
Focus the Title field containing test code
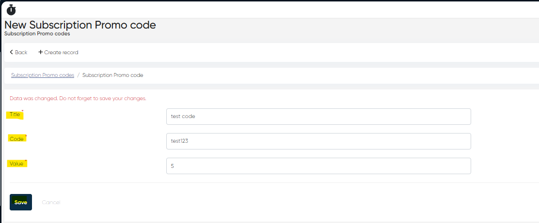click(318, 117)
